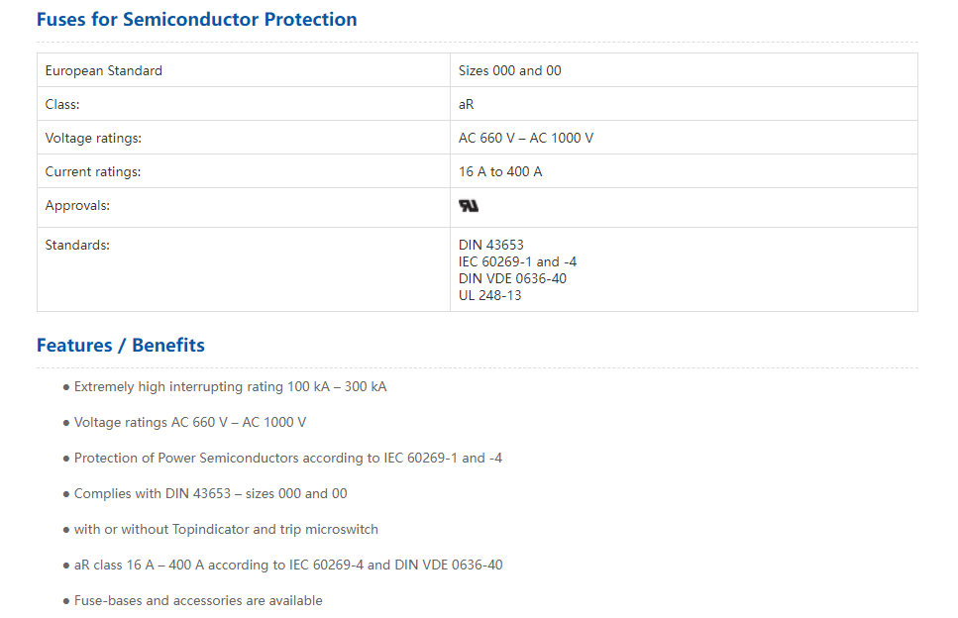This screenshot has width=958, height=618.
Task: Select the aR class value
Action: tap(467, 104)
